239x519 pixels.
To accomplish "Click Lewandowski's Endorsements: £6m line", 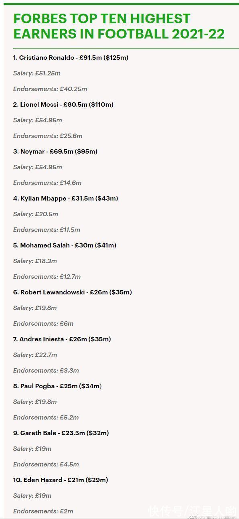I will click(43, 324).
